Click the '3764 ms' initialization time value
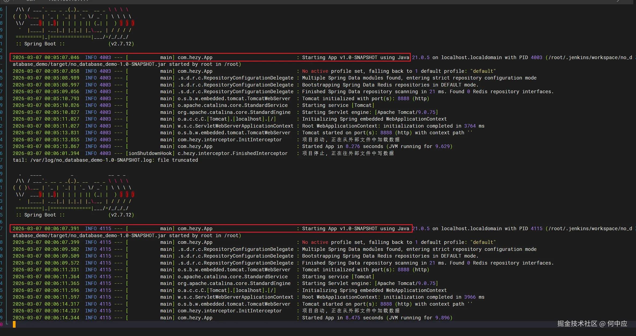The height and width of the screenshot is (336, 636). tap(474, 126)
